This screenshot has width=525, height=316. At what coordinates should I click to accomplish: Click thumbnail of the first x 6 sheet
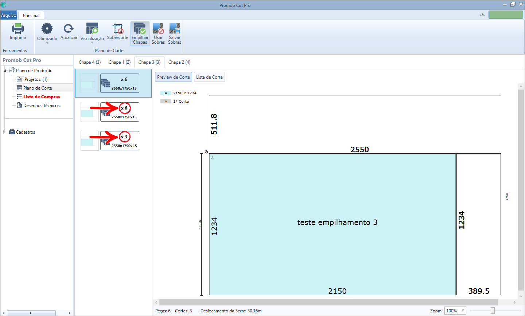click(x=90, y=83)
